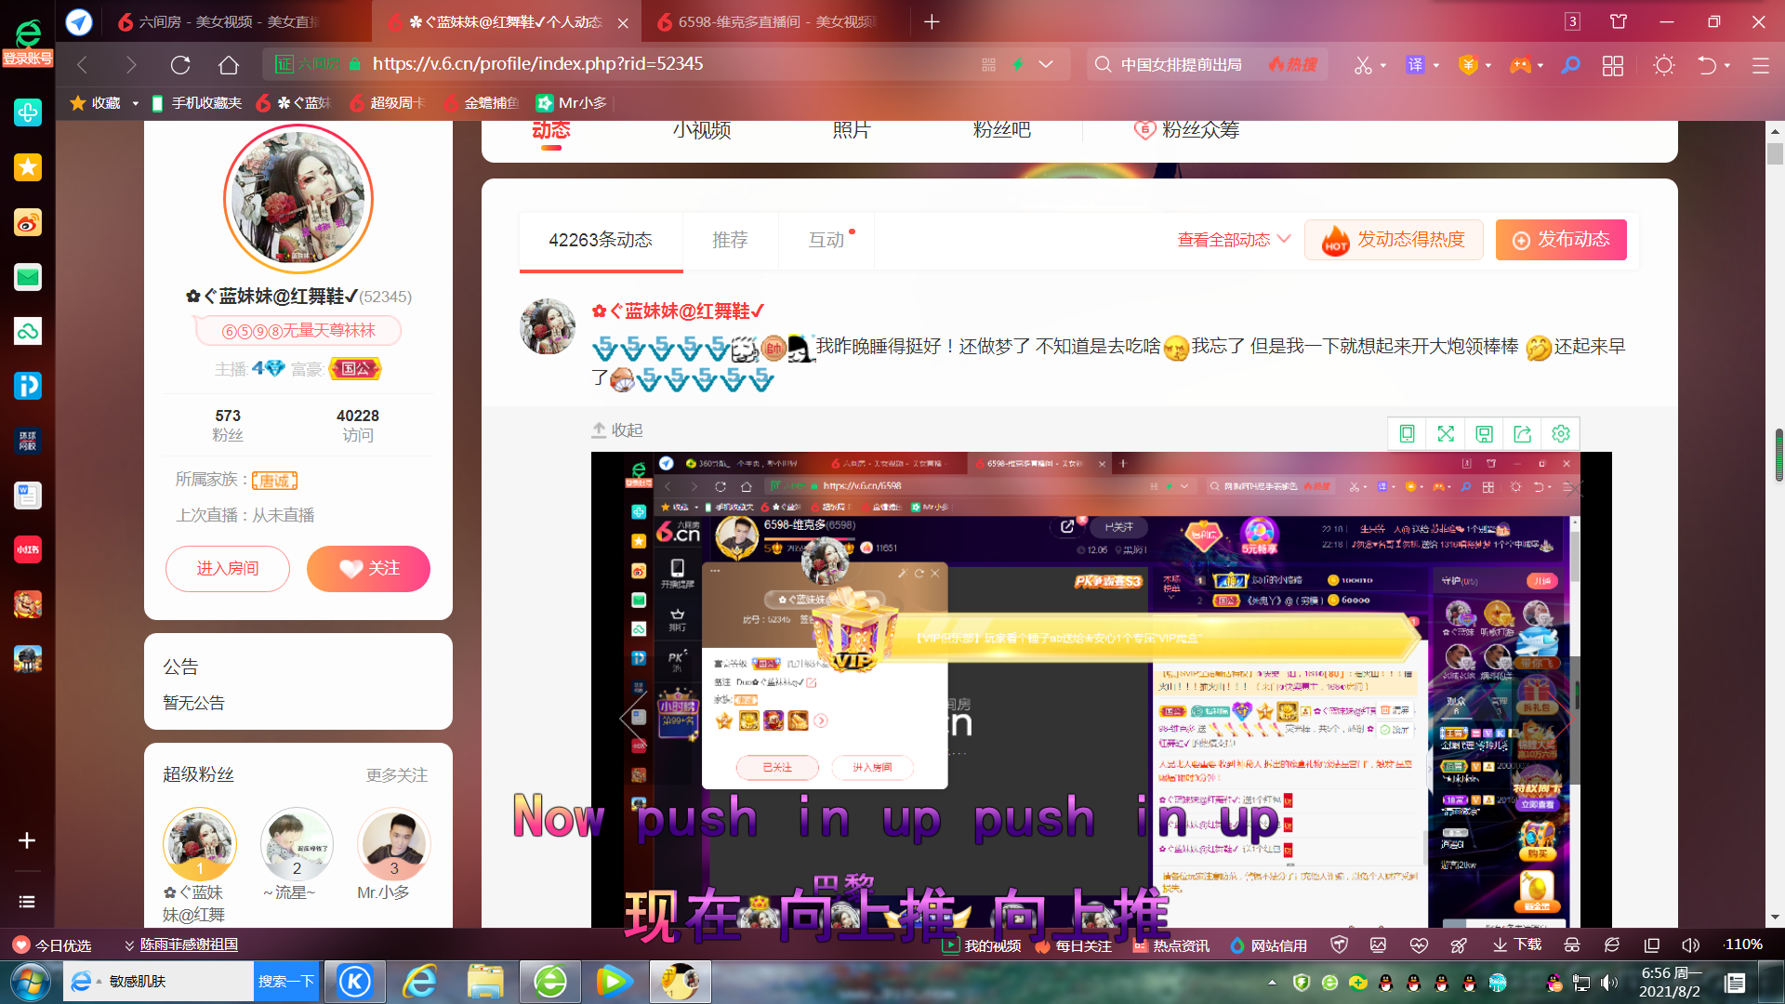This screenshot has height=1004, width=1785.
Task: Select the 推荐 feed tab
Action: coord(730,240)
